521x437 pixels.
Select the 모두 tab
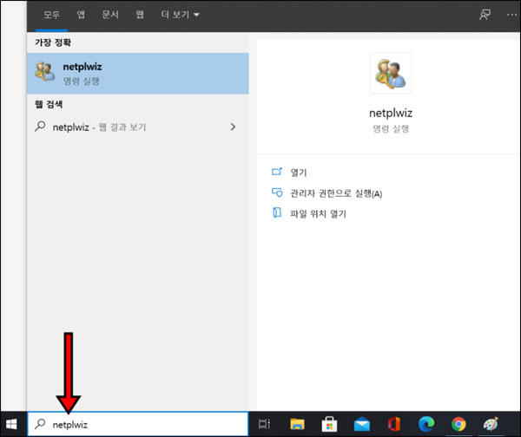tap(51, 15)
